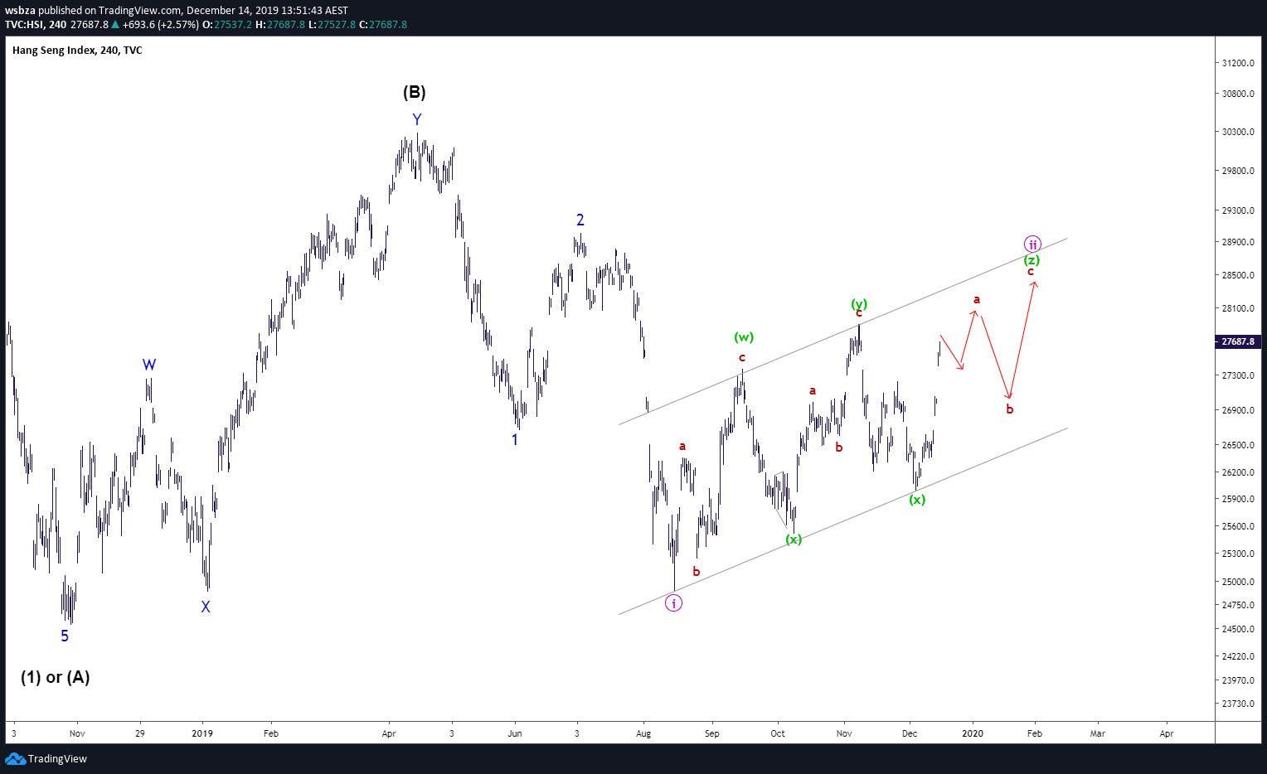Click the current price tag '27687.8' on the axis
This screenshot has width=1267, height=774.
(1238, 341)
